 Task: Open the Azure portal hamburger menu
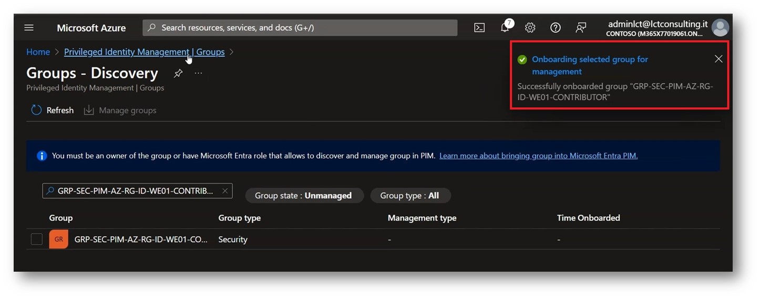29,28
